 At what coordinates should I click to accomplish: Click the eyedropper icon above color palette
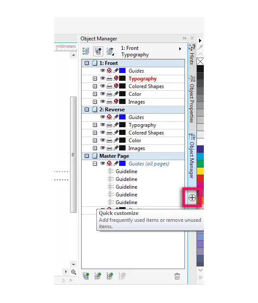(200, 47)
